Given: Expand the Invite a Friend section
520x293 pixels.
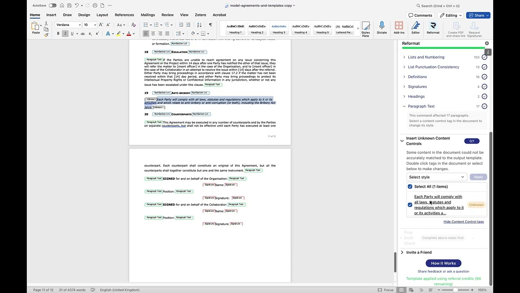Looking at the screenshot, I should click(x=402, y=252).
